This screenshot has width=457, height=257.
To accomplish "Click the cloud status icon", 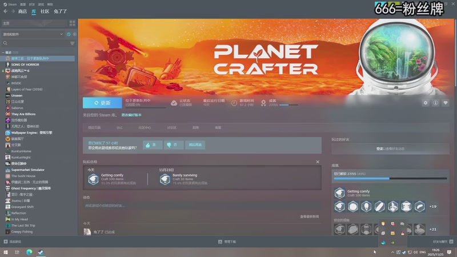I will click(174, 103).
